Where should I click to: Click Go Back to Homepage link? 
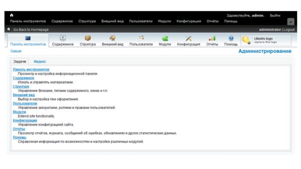31,29
